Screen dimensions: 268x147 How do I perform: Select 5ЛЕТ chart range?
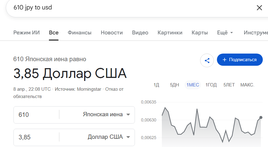click(229, 85)
